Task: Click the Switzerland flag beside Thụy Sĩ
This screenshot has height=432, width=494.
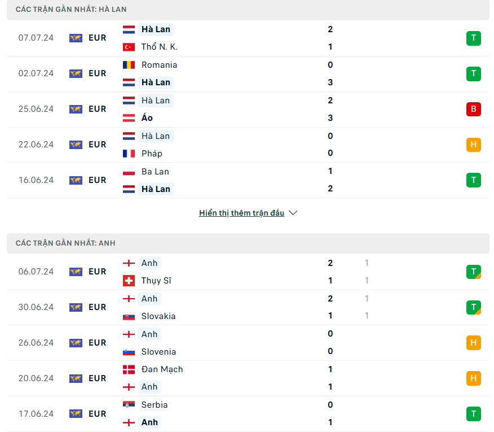Action: click(129, 281)
